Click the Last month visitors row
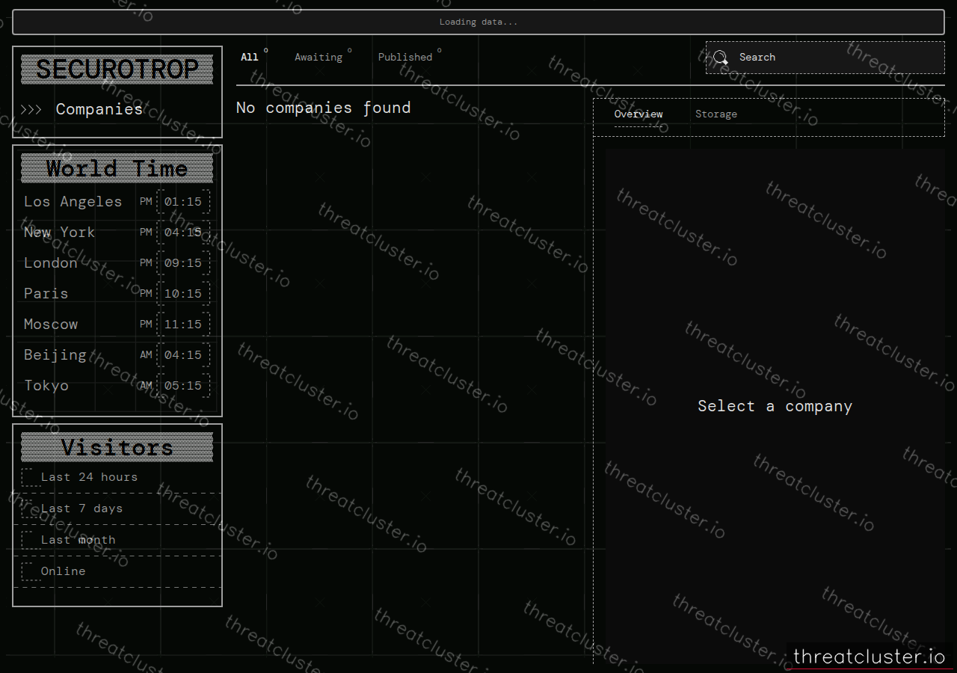This screenshot has width=957, height=673. click(x=117, y=540)
